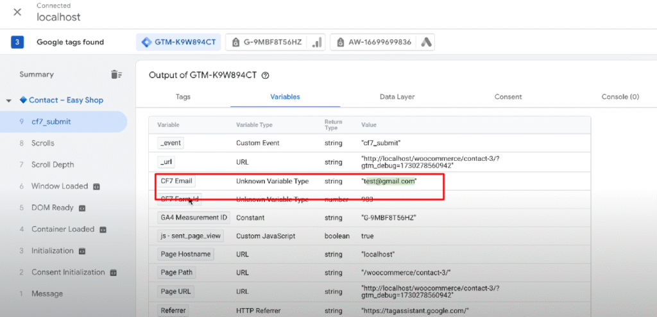Switch to the Console (0) tab
Screen dimensions: 657x317
[620, 97]
